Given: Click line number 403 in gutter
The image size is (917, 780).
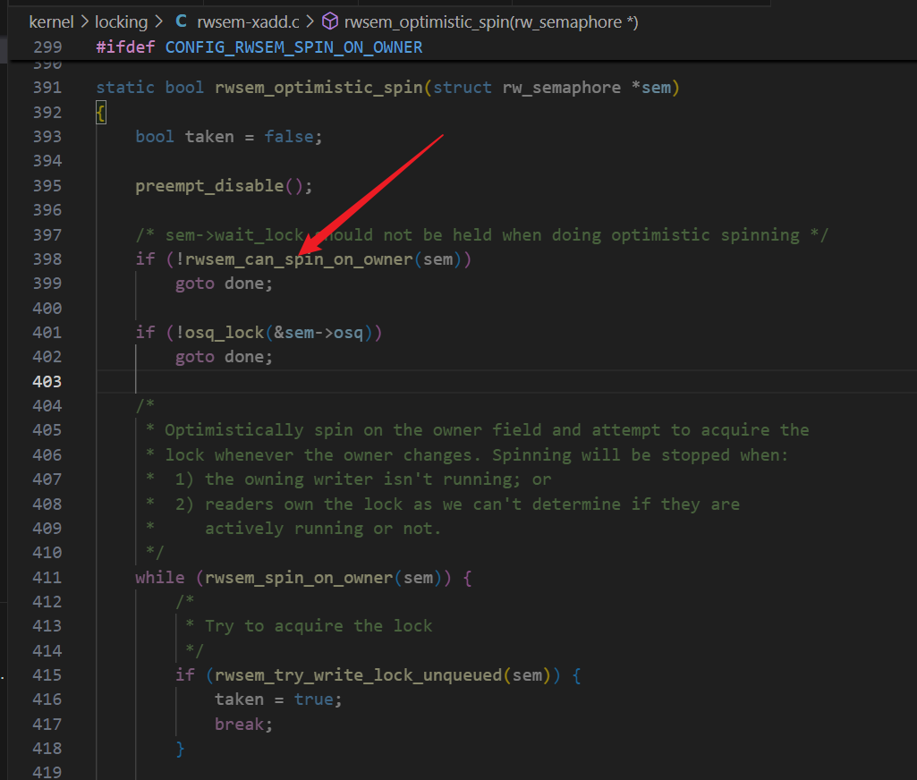Looking at the screenshot, I should [x=47, y=382].
